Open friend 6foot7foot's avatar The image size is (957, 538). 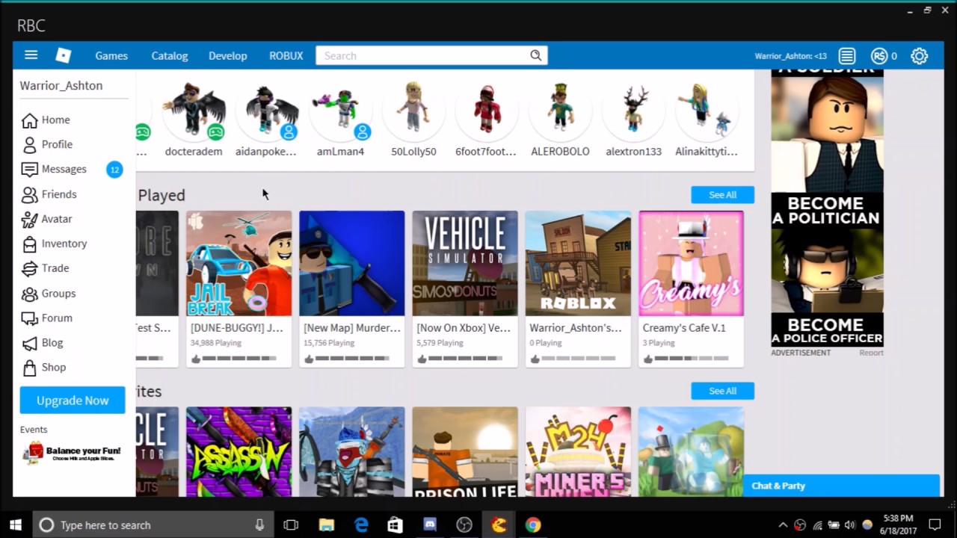pyautogui.click(x=486, y=109)
